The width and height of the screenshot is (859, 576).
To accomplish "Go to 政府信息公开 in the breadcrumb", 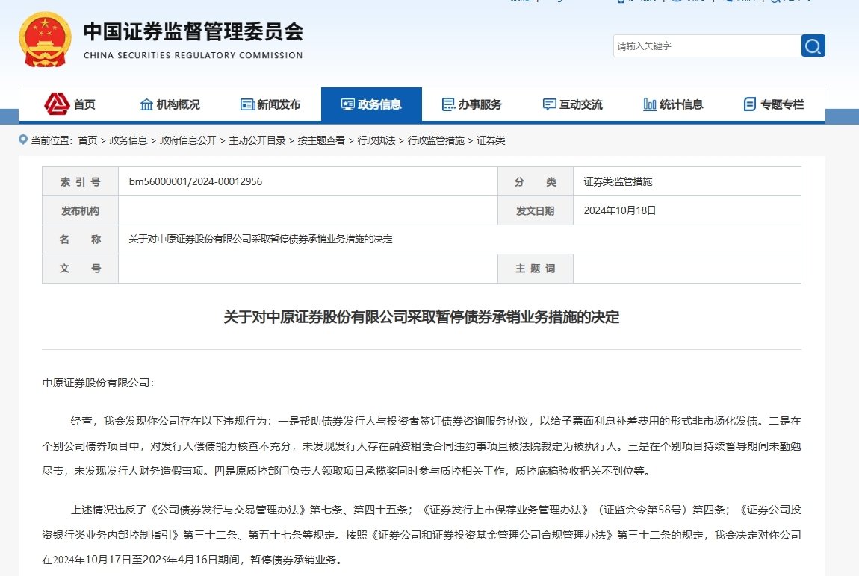I will pyautogui.click(x=188, y=140).
